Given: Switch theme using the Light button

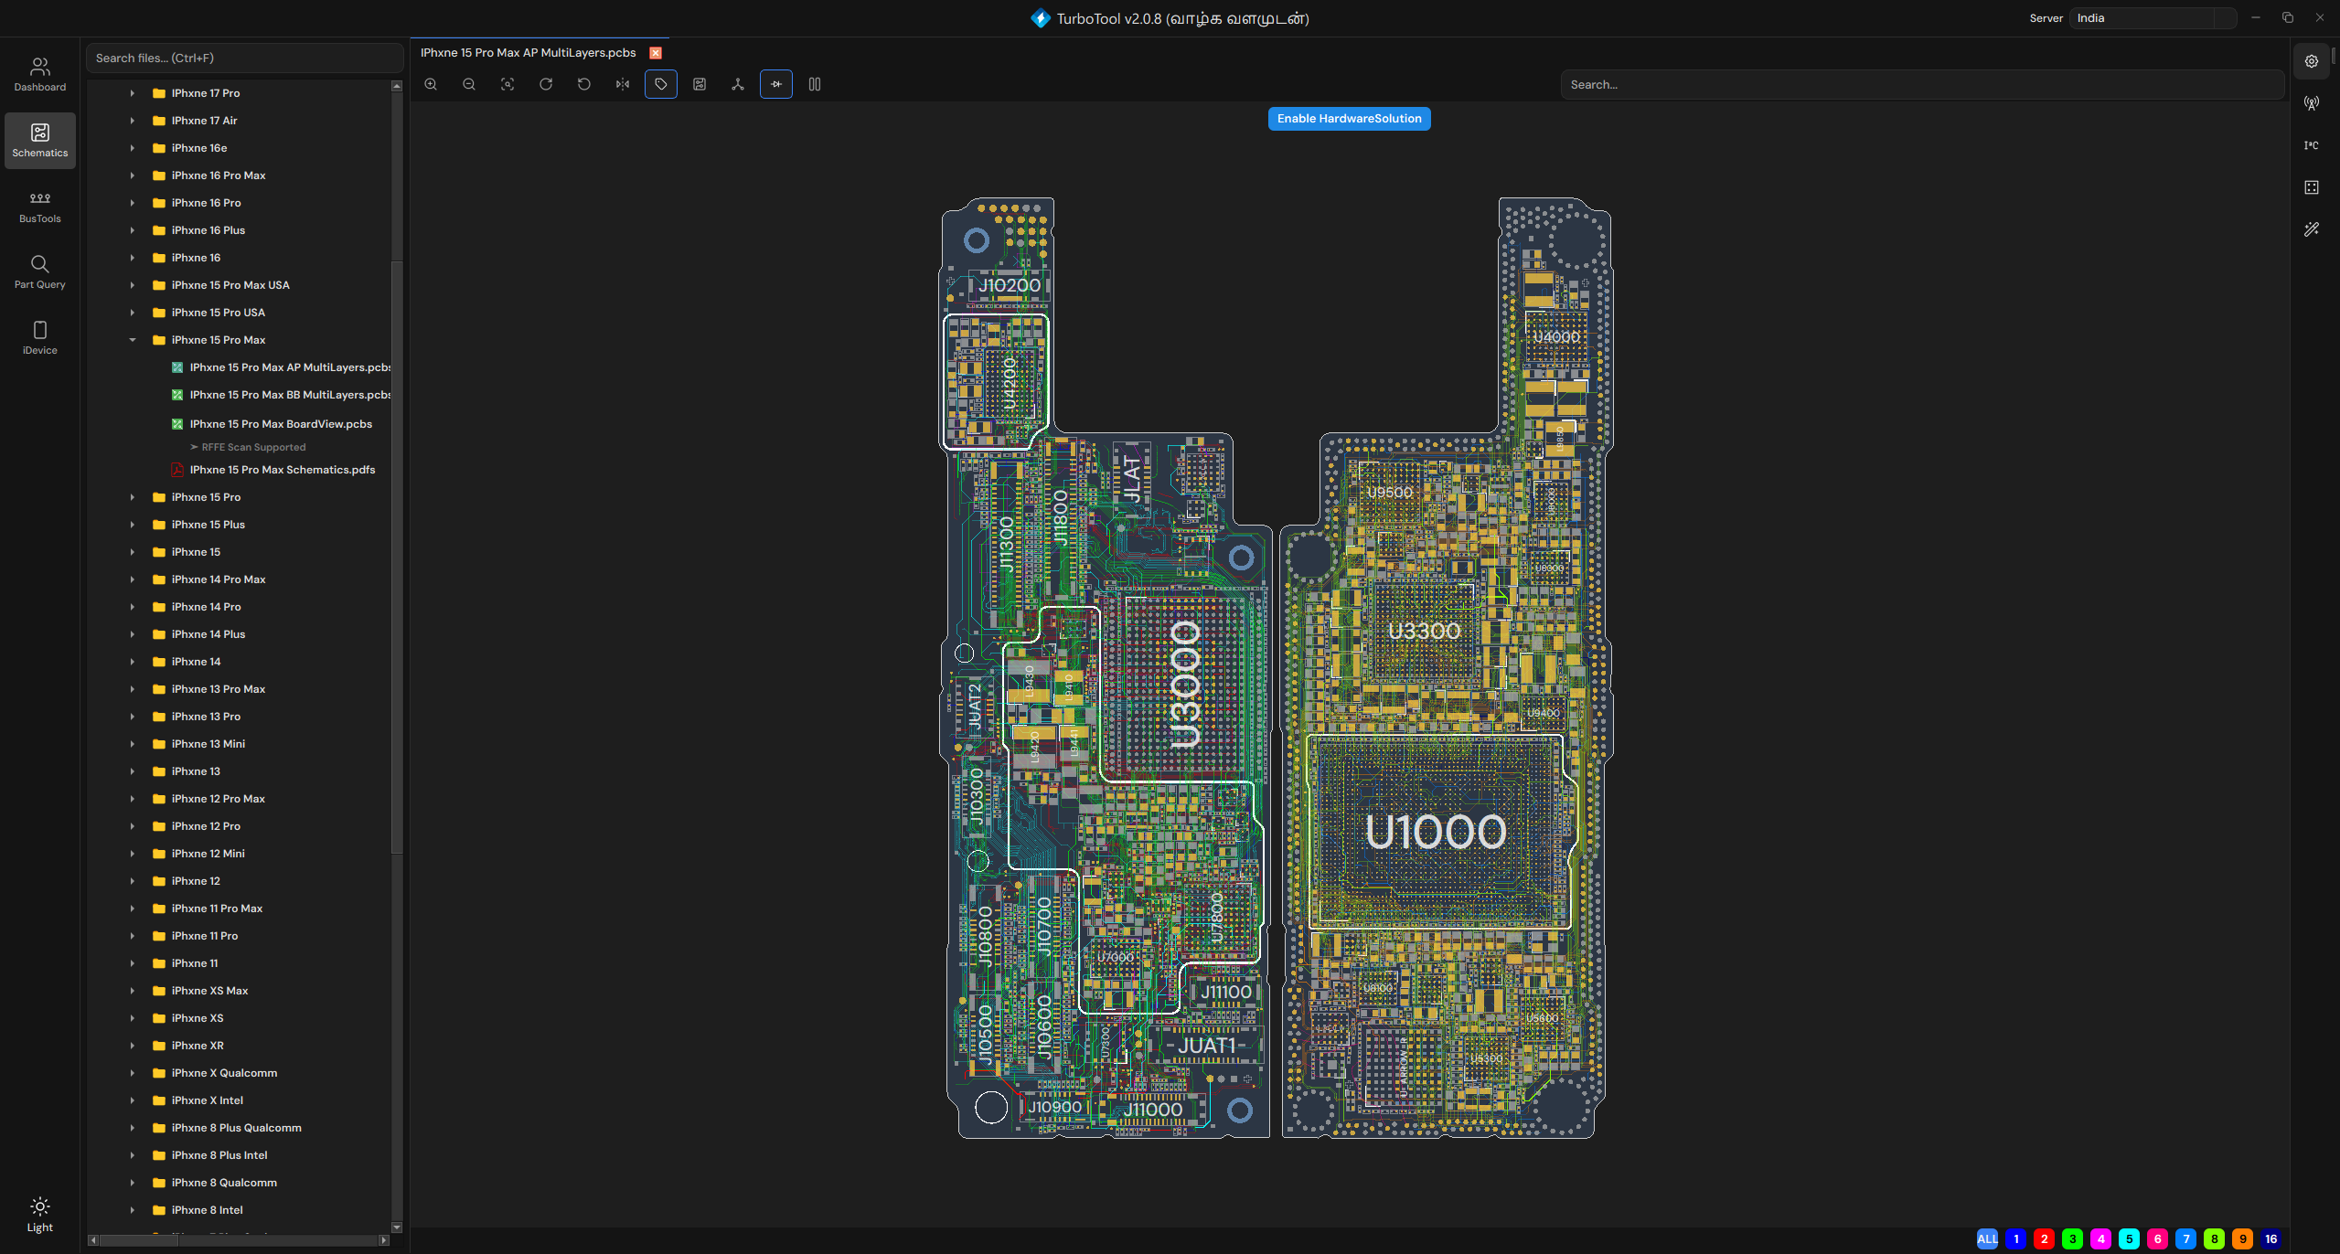Looking at the screenshot, I should (x=40, y=1215).
